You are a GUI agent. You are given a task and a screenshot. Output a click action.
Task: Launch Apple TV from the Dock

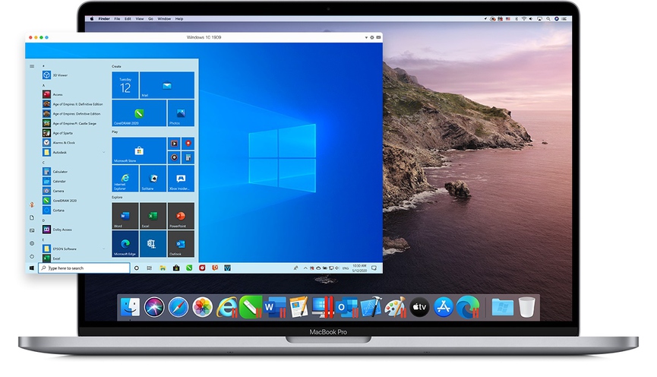(419, 307)
